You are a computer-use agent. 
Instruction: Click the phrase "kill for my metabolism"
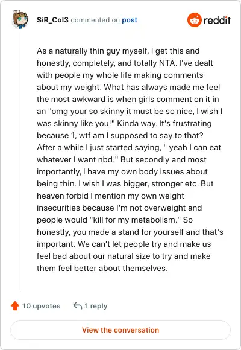tap(134, 220)
